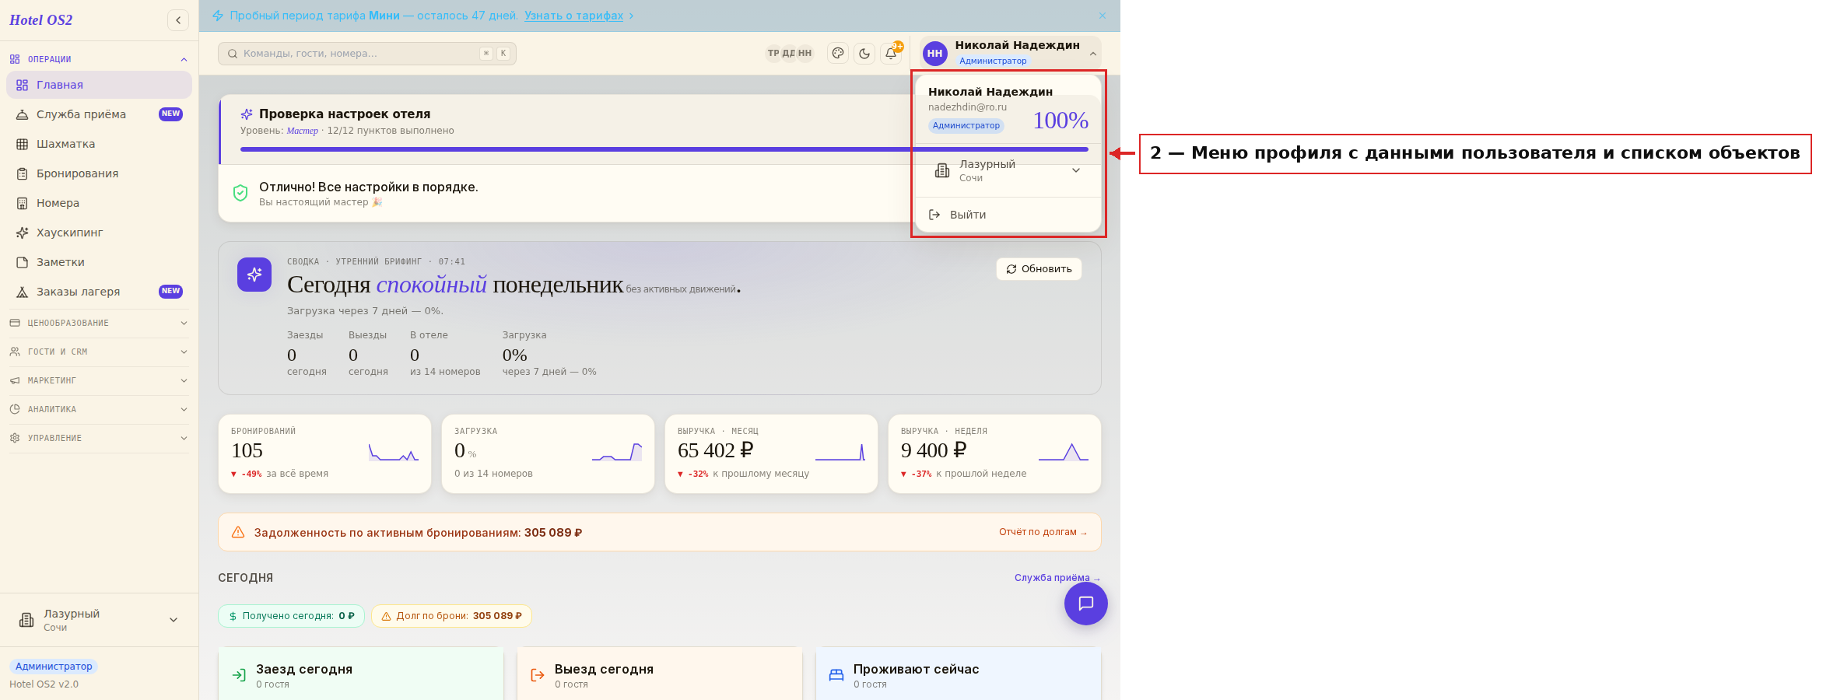Screen dimensions: 1830x700
Task: Open the color theme palette icon
Action: click(x=838, y=54)
